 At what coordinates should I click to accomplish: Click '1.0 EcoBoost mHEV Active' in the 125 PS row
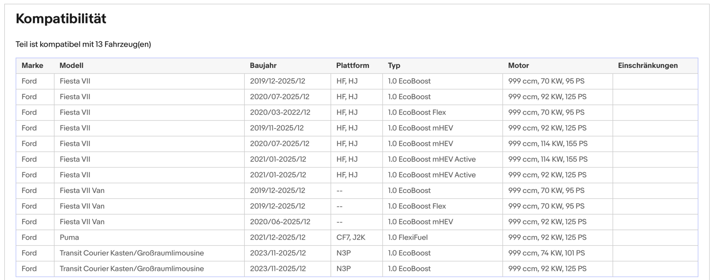click(432, 175)
